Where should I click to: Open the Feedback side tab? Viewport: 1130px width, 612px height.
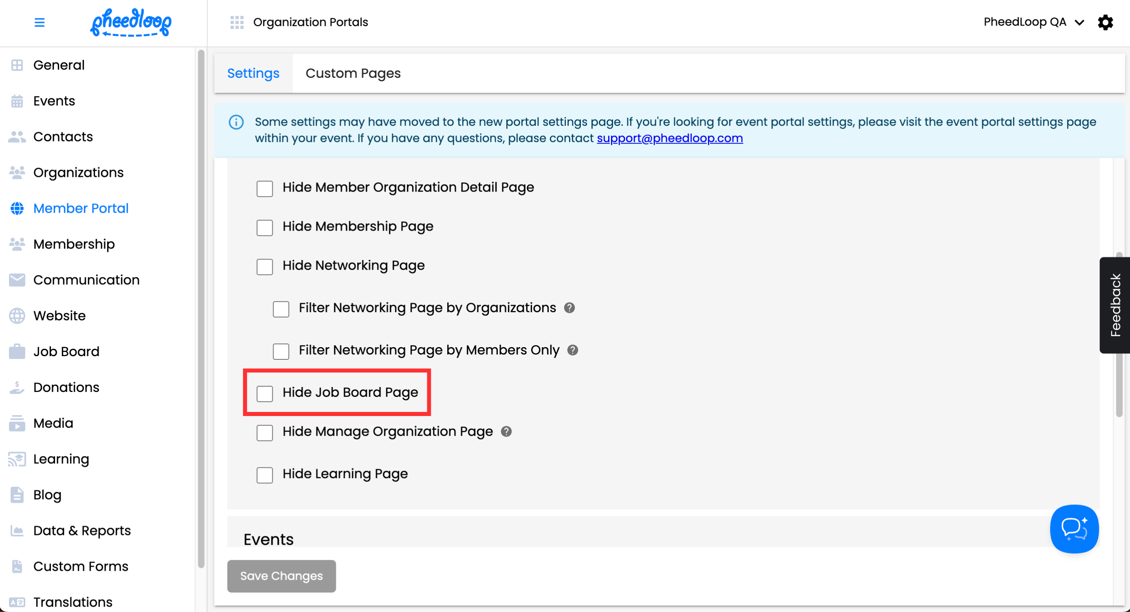pos(1115,305)
